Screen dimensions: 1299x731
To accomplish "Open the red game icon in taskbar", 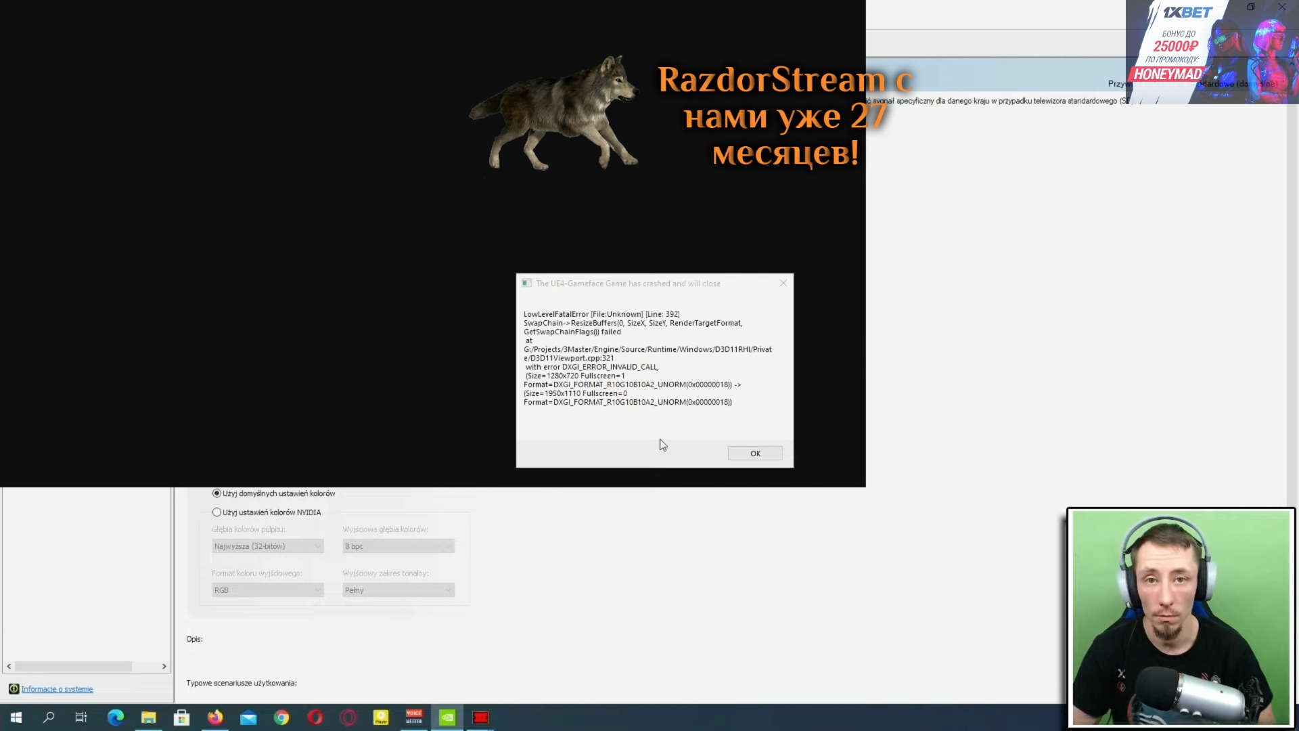I will click(480, 717).
